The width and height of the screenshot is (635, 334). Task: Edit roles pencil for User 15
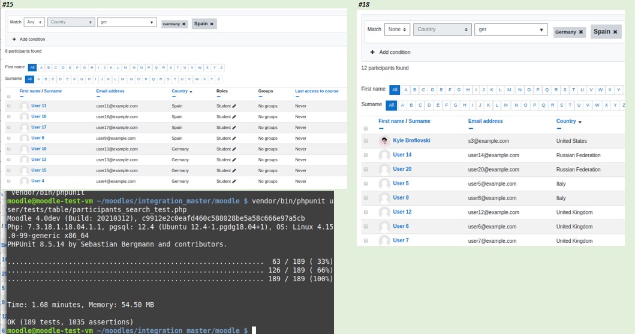234,170
